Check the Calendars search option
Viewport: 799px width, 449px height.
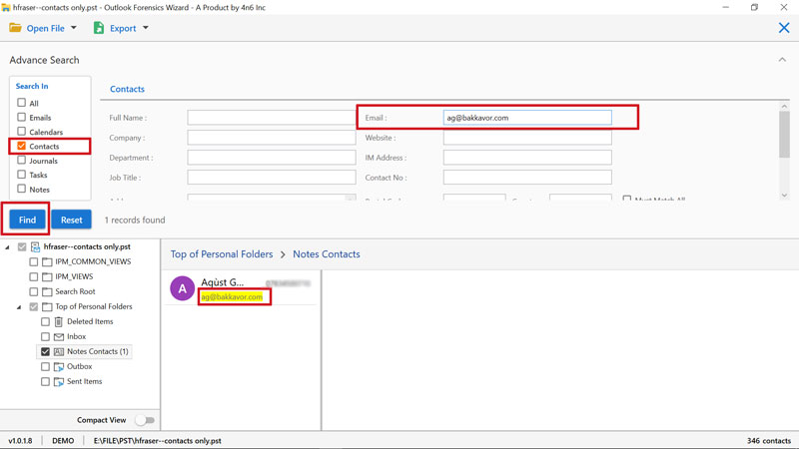[21, 132]
